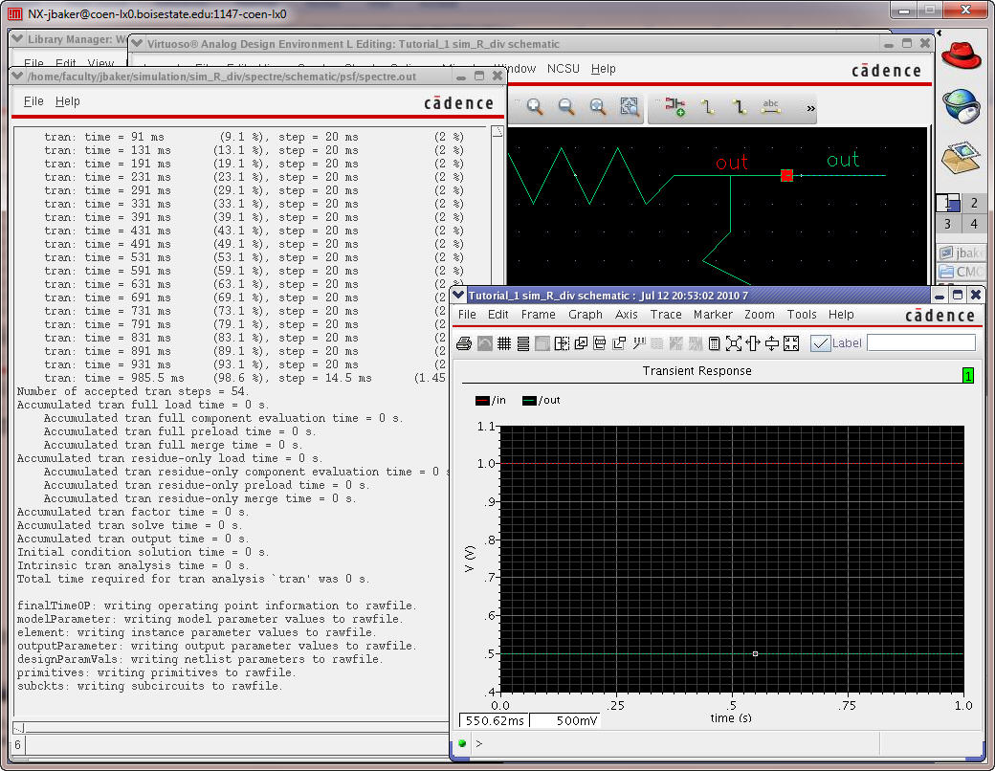Screen dimensions: 995x771
Task: Toggle the grid display icon in waveform toolbar
Action: [504, 343]
